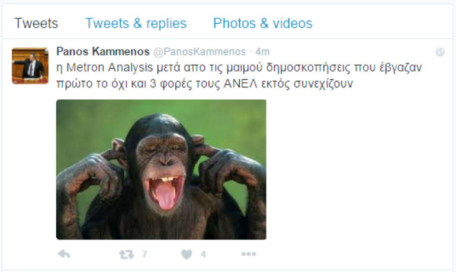Click blank space right of the chimpanzee photo
This screenshot has width=456, height=272.
(358, 170)
